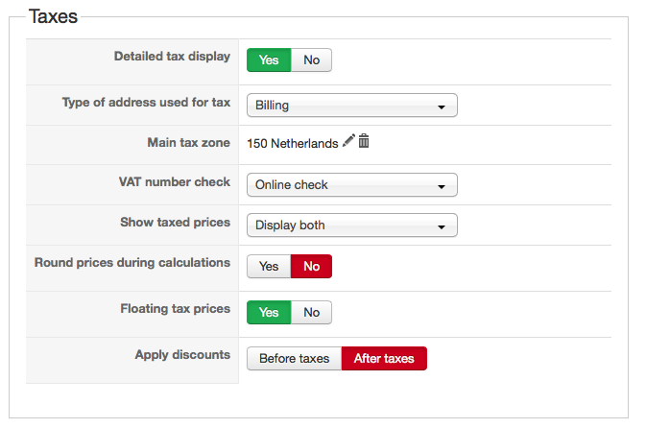Enable Round prices during calculations with Yes
The width and height of the screenshot is (646, 428).
coord(269,266)
